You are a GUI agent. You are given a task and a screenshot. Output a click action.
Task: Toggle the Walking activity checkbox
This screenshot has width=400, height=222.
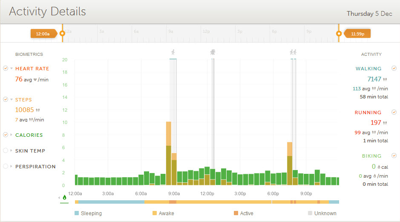[394, 68]
